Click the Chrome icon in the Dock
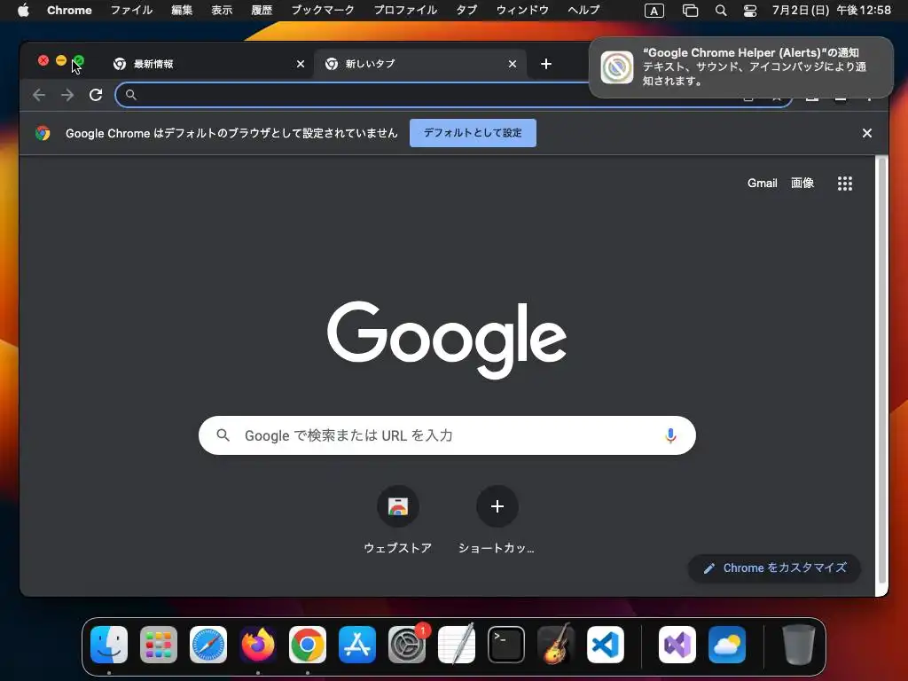Screen dimensions: 908x681 point(308,645)
